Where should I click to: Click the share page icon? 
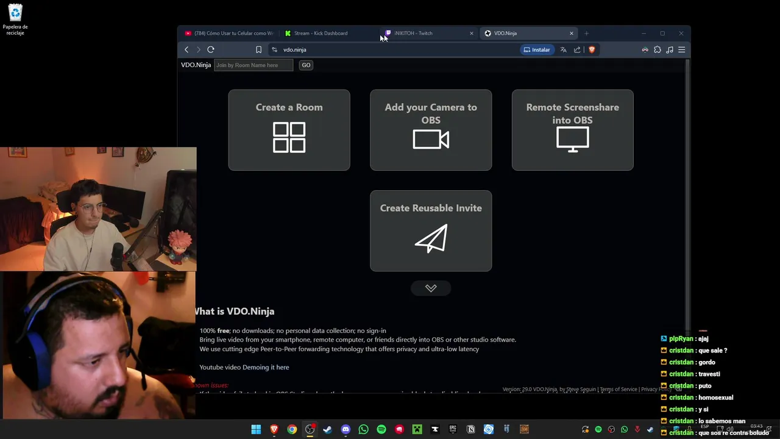point(577,49)
